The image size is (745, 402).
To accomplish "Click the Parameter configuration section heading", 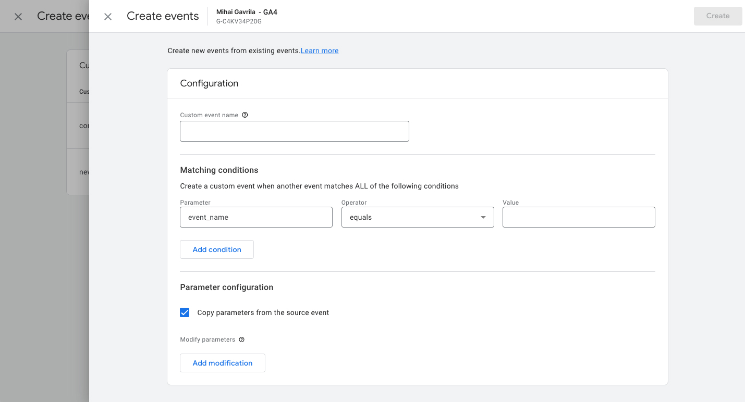I will pyautogui.click(x=226, y=287).
